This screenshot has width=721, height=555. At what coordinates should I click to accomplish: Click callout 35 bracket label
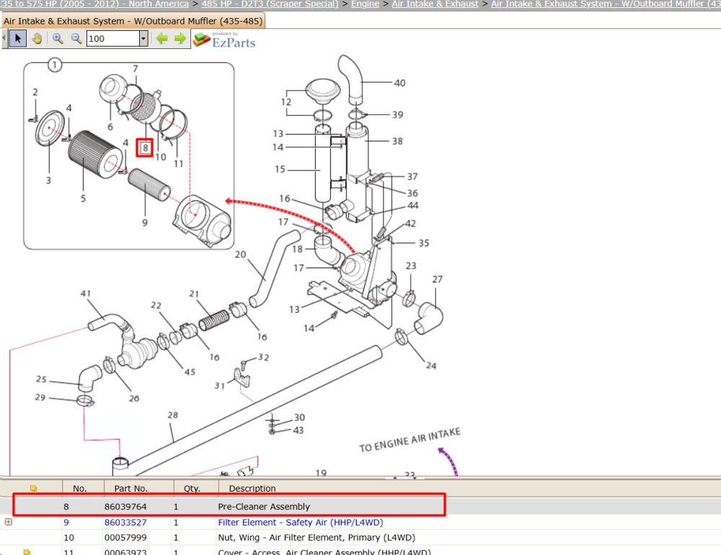423,243
